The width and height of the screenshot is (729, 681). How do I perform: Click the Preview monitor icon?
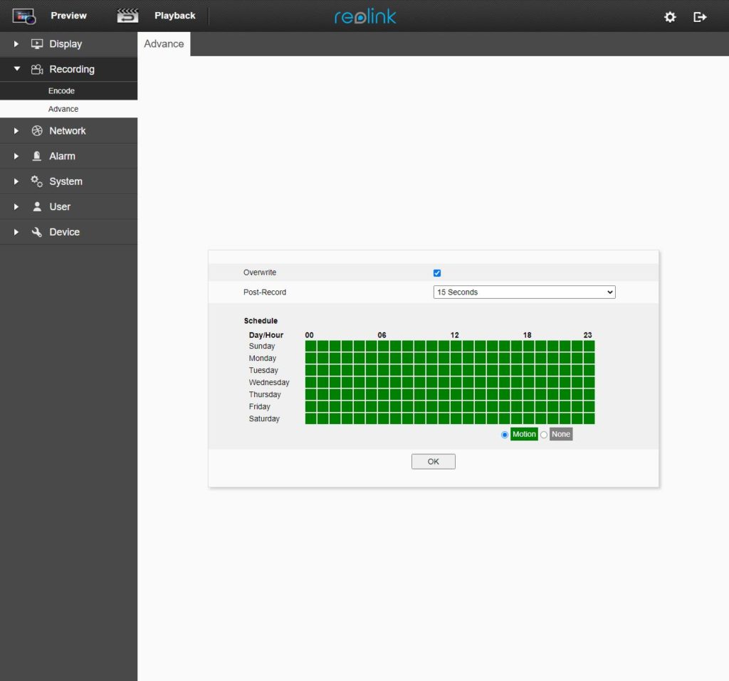point(24,16)
